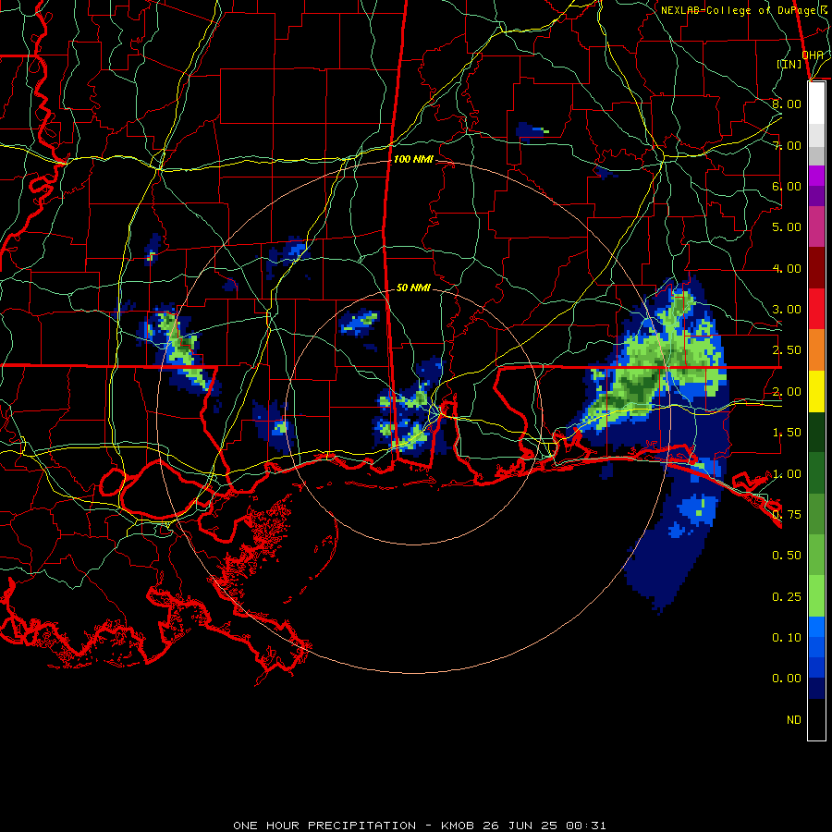Select the yellow legend color swatch
Screen dimensions: 832x832
tap(816, 391)
